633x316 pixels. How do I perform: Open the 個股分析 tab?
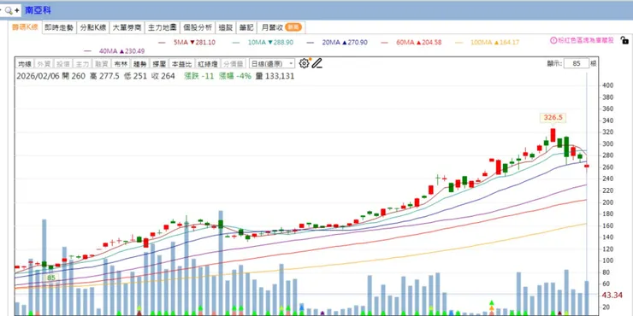(x=198, y=28)
